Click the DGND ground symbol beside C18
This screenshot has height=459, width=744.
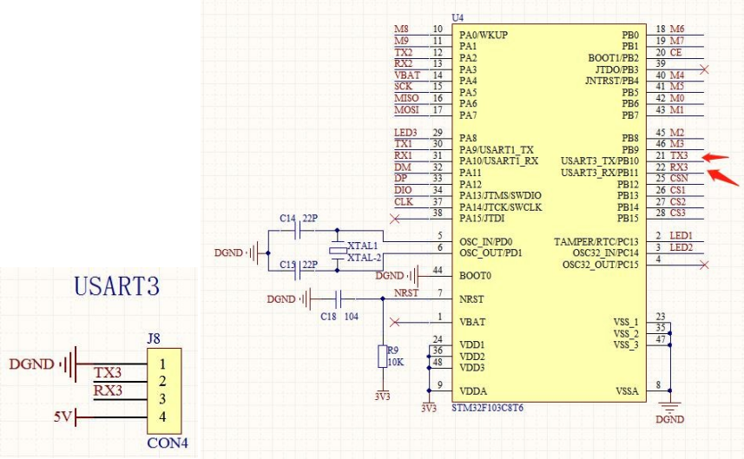coord(306,299)
